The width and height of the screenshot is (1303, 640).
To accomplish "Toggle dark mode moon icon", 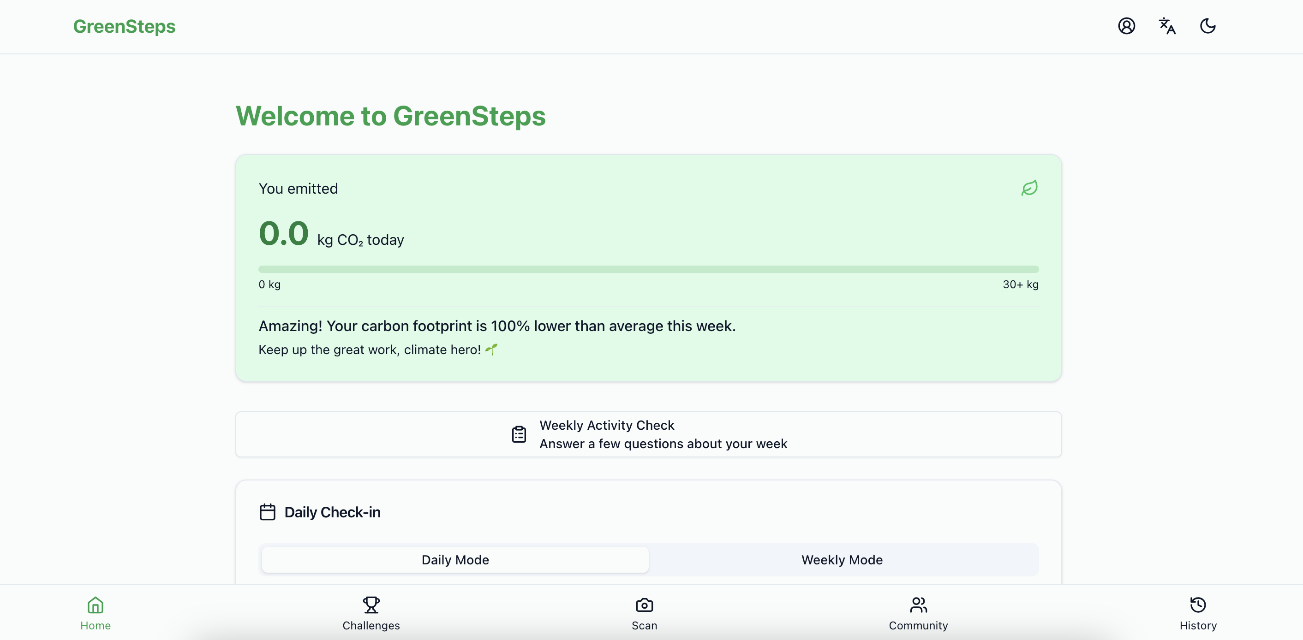I will pos(1208,26).
